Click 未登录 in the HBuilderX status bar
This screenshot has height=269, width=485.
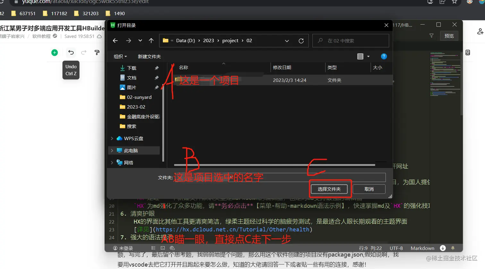click(x=123, y=248)
